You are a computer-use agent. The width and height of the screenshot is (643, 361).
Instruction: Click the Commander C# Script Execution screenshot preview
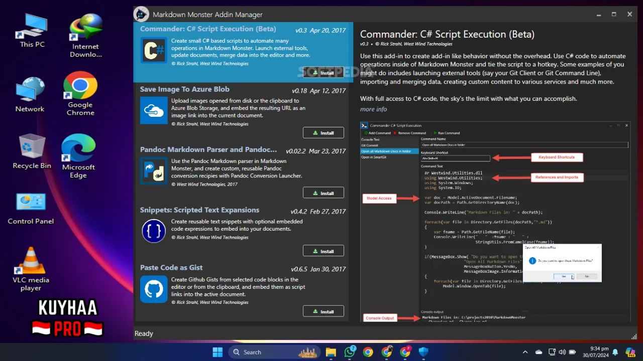(495, 222)
